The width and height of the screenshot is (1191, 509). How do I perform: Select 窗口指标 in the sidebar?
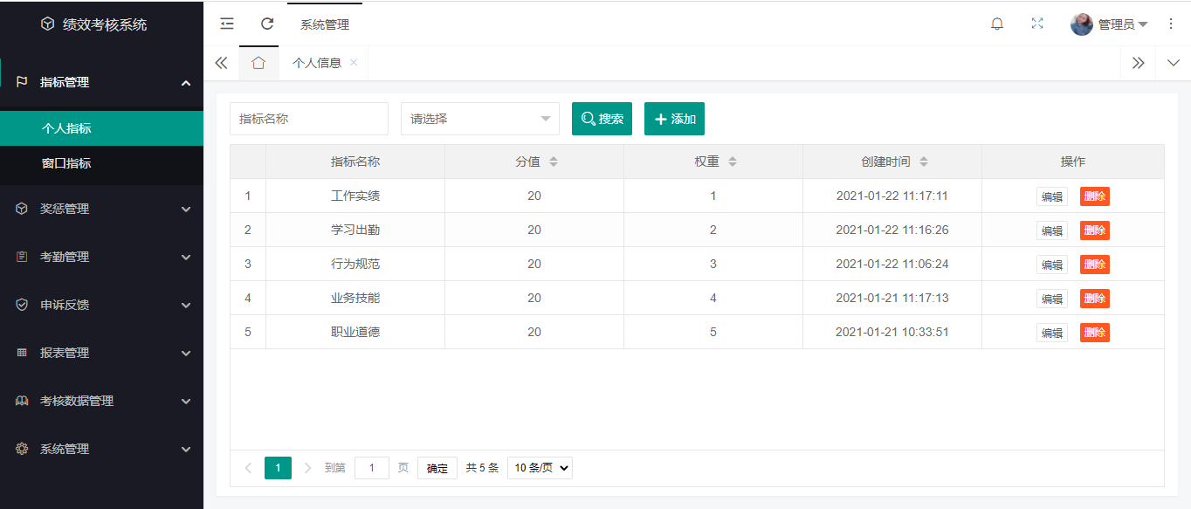coord(66,163)
